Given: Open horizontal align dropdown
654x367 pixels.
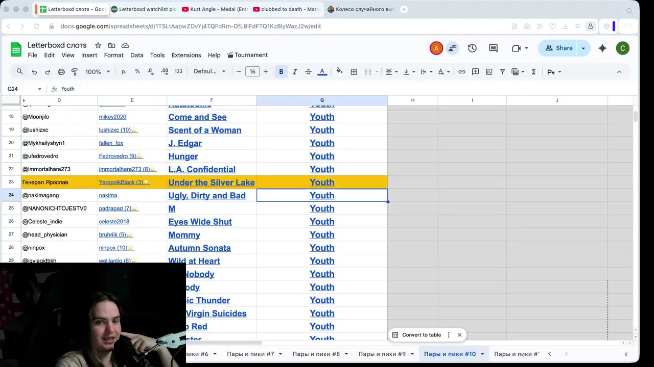Looking at the screenshot, I should [392, 72].
